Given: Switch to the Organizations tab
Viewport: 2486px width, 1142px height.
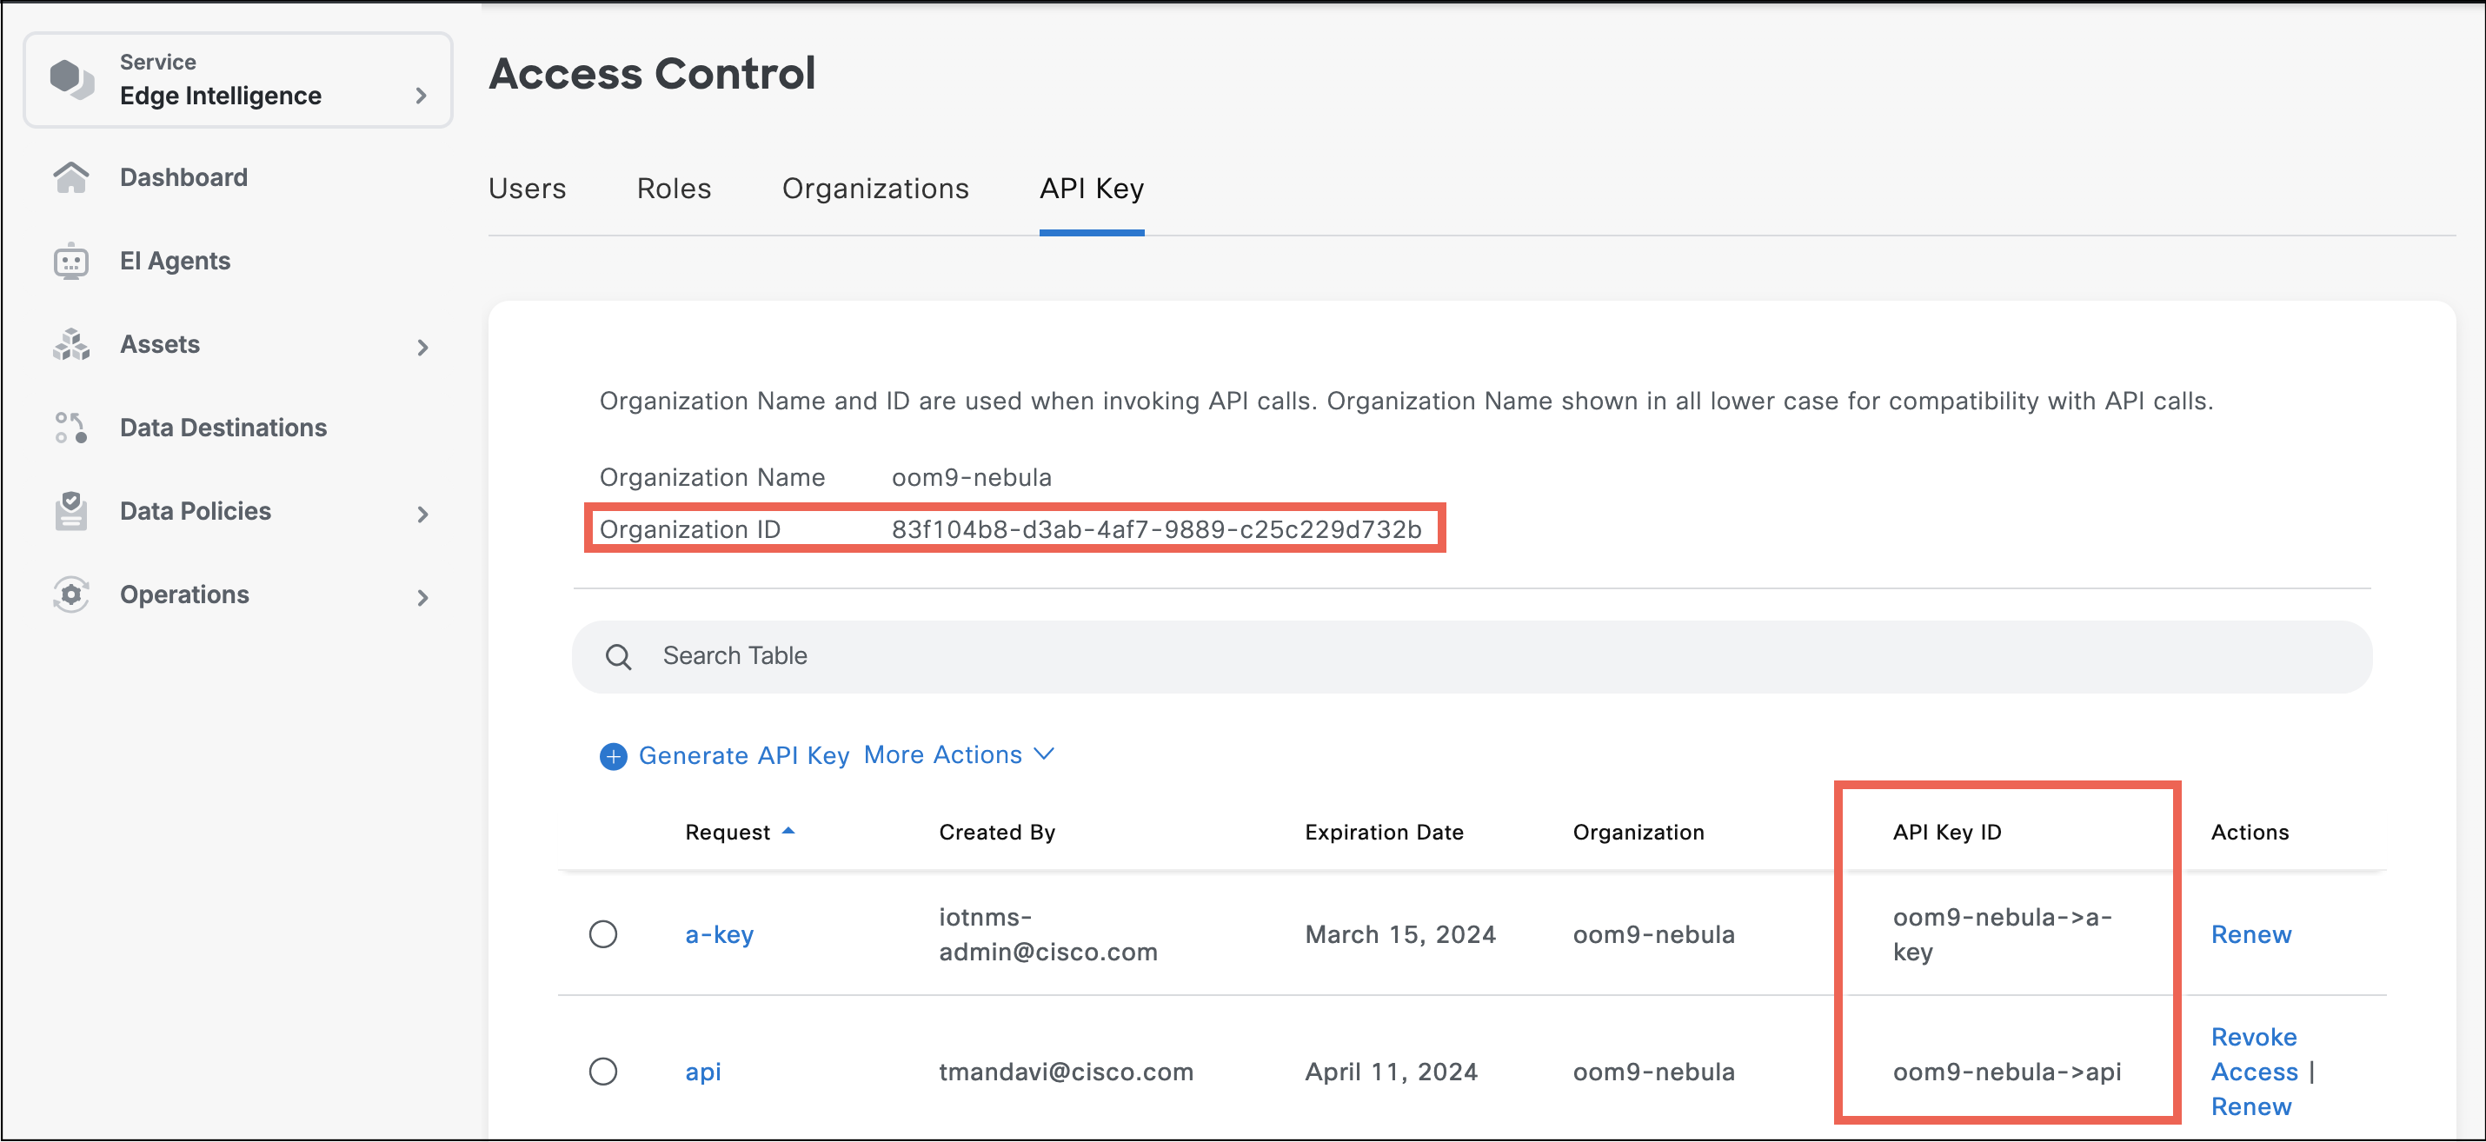Looking at the screenshot, I should pyautogui.click(x=875, y=188).
